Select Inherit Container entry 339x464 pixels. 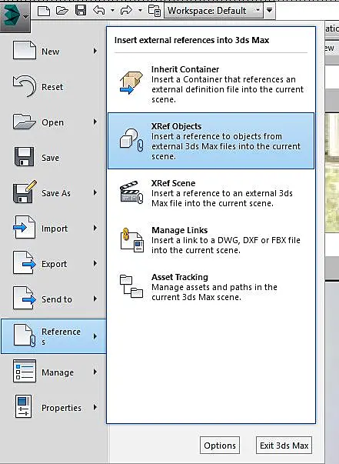(x=211, y=85)
